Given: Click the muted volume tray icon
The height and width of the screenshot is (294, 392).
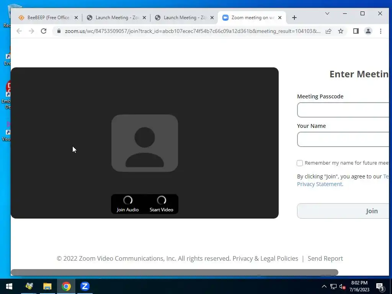Looking at the screenshot, I should (342, 286).
